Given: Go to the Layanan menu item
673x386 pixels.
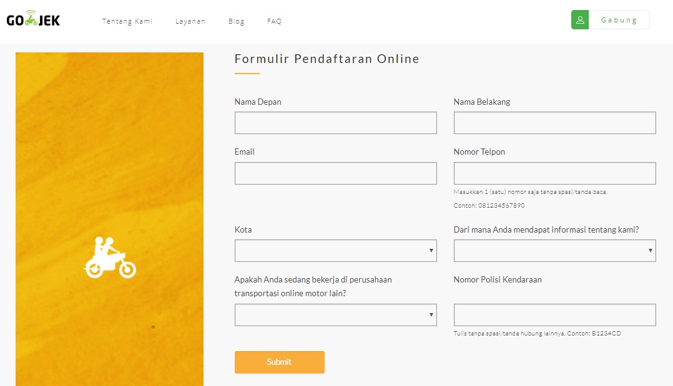Looking at the screenshot, I should (x=190, y=21).
